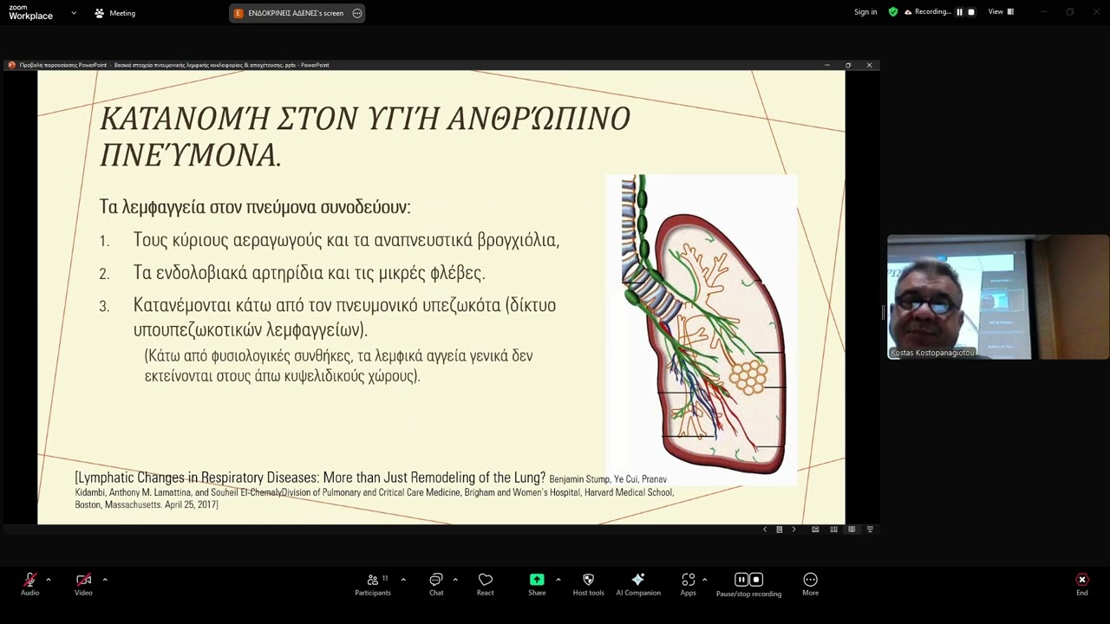
Task: Click the Sign in link
Action: point(865,12)
